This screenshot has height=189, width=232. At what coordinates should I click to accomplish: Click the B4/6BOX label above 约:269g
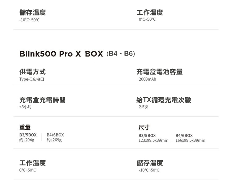coord(55,135)
